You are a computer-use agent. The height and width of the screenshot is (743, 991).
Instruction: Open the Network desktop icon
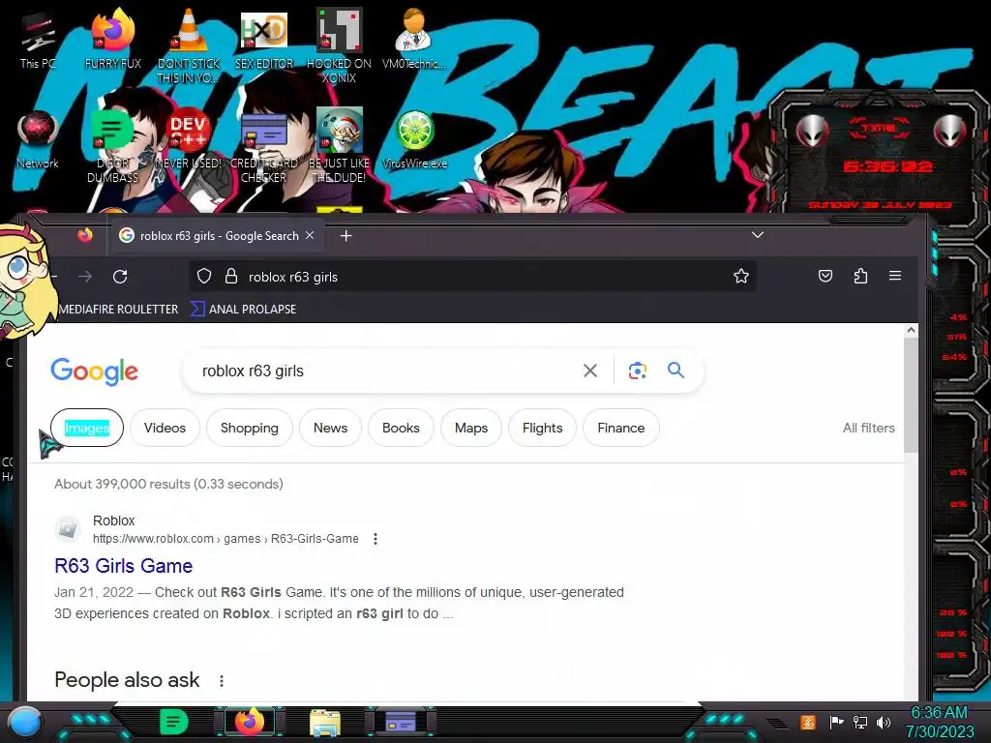[x=38, y=140]
